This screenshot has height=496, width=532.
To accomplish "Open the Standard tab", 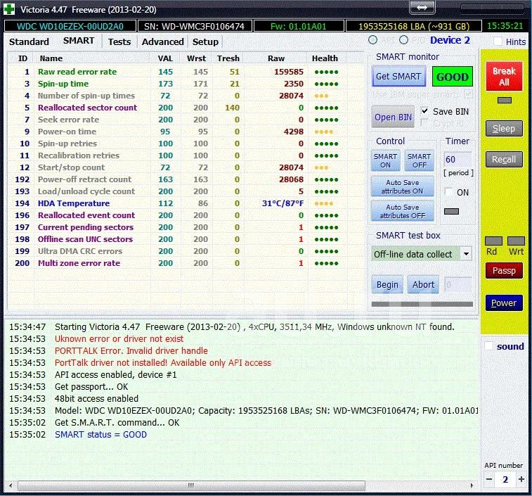I will point(29,42).
